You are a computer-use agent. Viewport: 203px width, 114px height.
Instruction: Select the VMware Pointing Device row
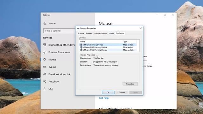(x=108, y=45)
